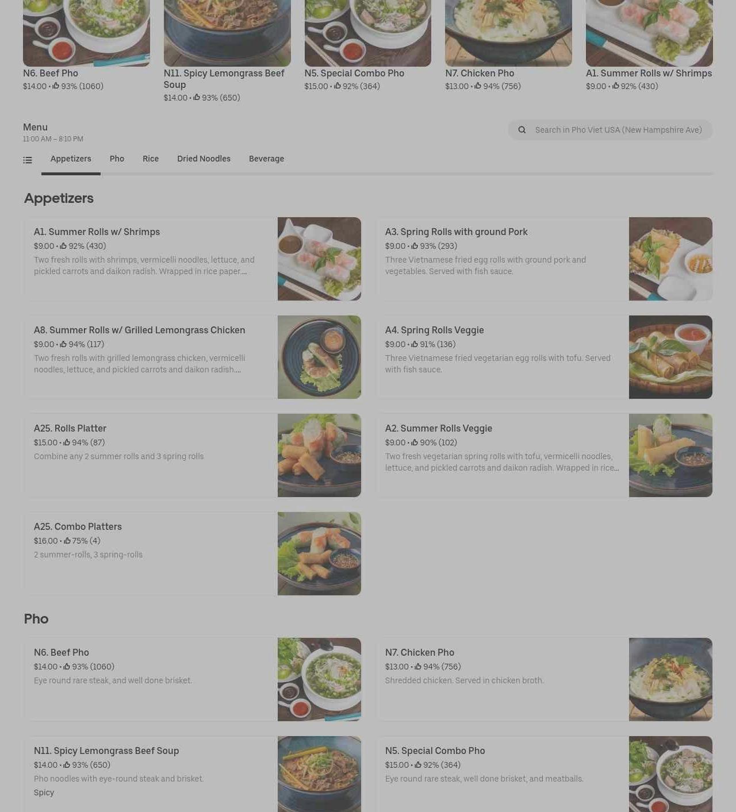Select the Rice tab
Screen dimensions: 736x812
pos(151,159)
